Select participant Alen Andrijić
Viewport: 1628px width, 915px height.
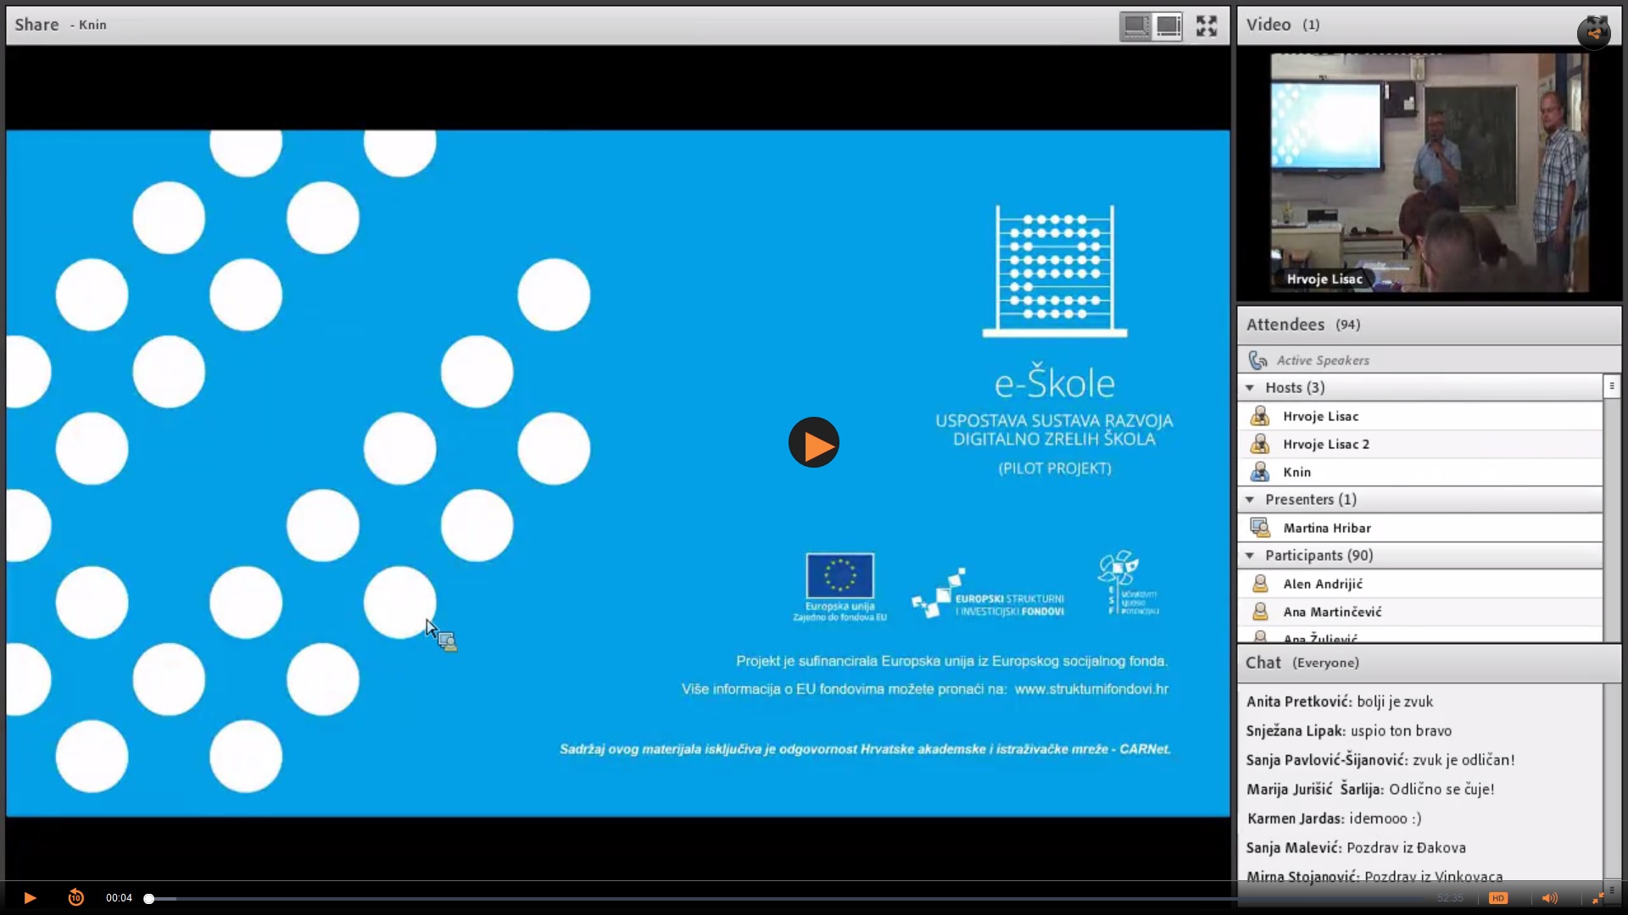(x=1420, y=584)
